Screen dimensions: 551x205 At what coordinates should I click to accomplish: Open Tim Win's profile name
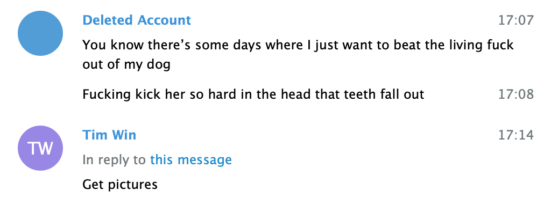(109, 135)
